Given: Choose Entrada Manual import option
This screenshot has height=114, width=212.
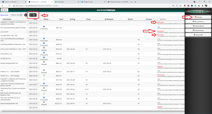Looking at the screenshot, I should coord(198,26).
